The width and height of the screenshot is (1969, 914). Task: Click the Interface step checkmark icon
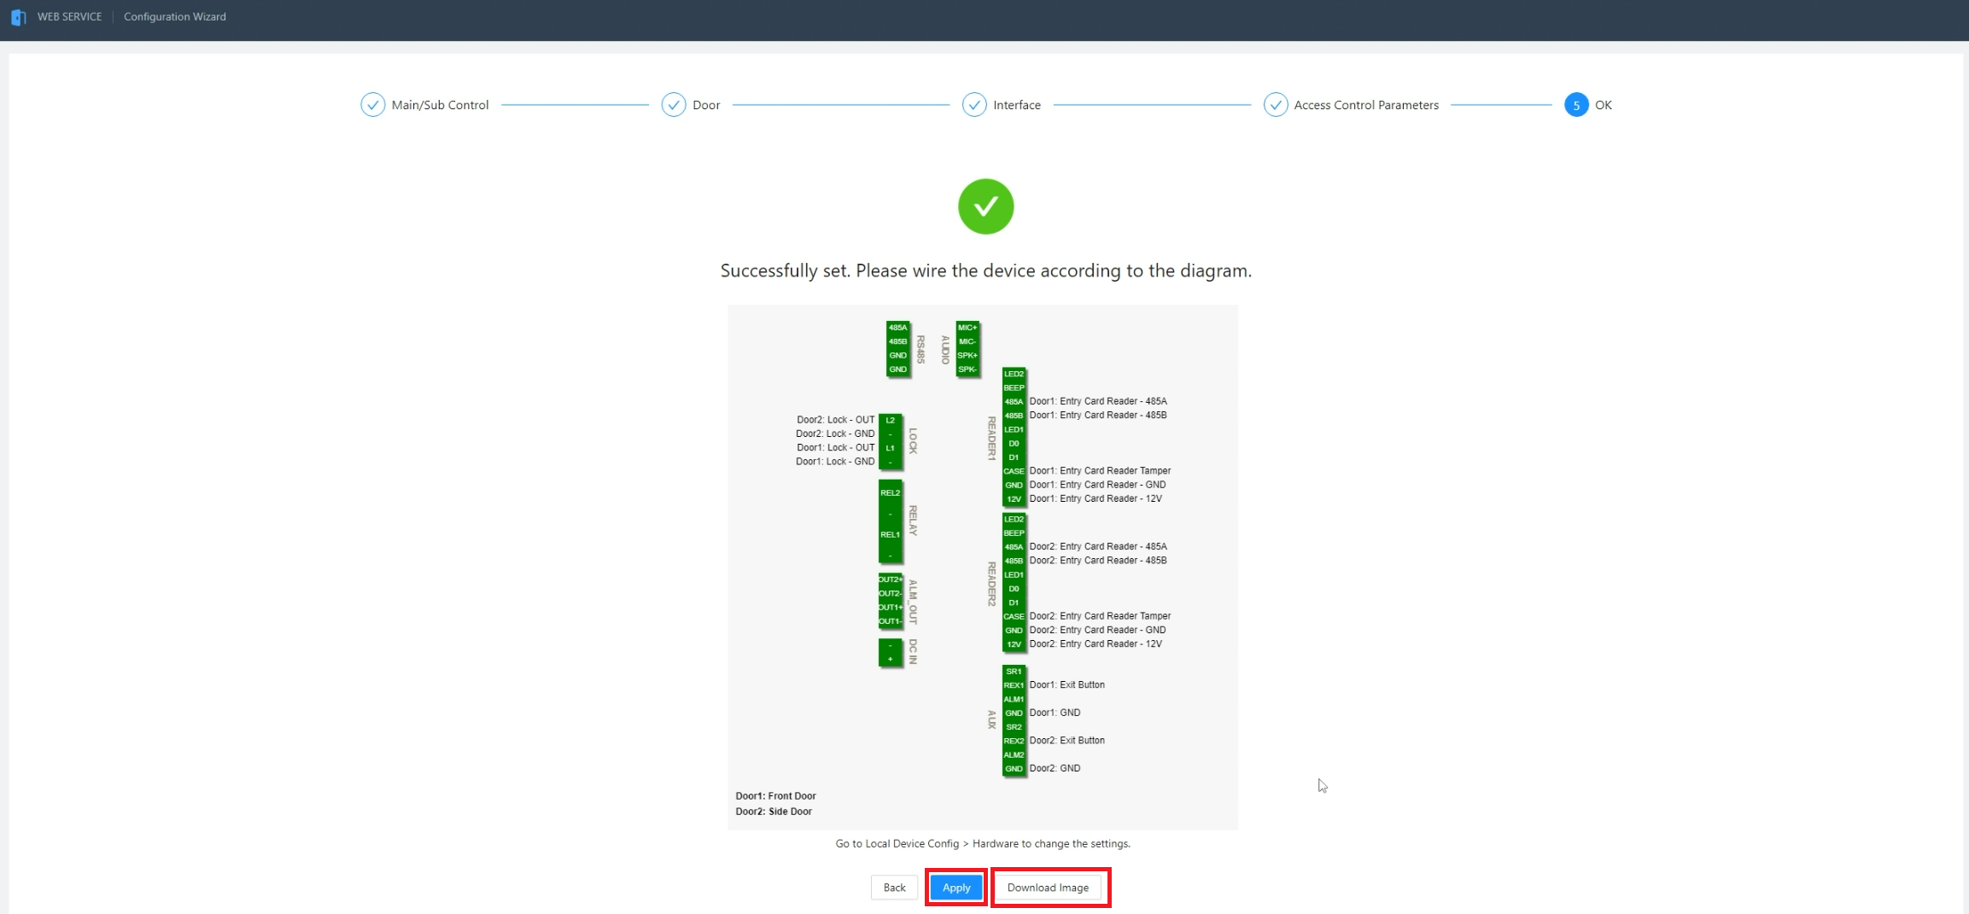pyautogui.click(x=974, y=105)
